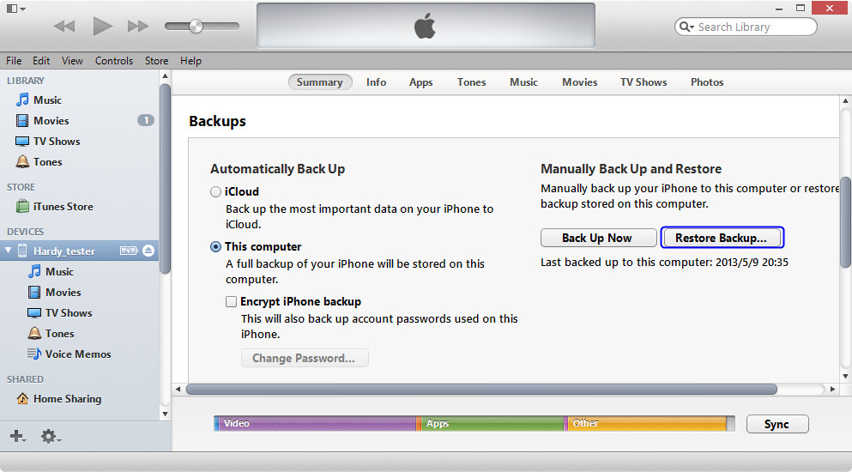Click the horizontal scrollbar right arrow
Image resolution: width=852 pixels, height=472 pixels.
(832, 389)
